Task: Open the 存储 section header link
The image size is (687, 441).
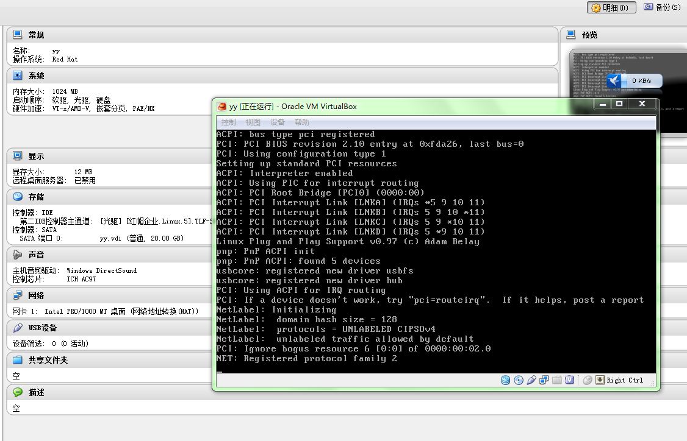Action: coord(36,197)
